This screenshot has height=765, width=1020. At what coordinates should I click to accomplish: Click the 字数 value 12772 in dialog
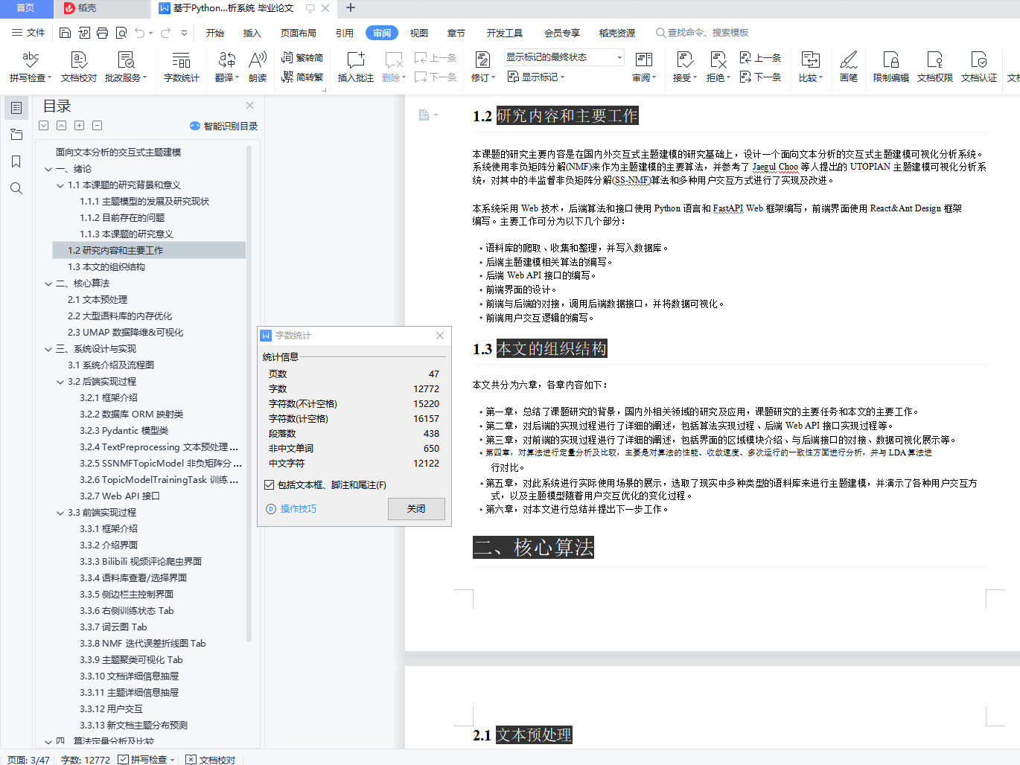tap(427, 389)
